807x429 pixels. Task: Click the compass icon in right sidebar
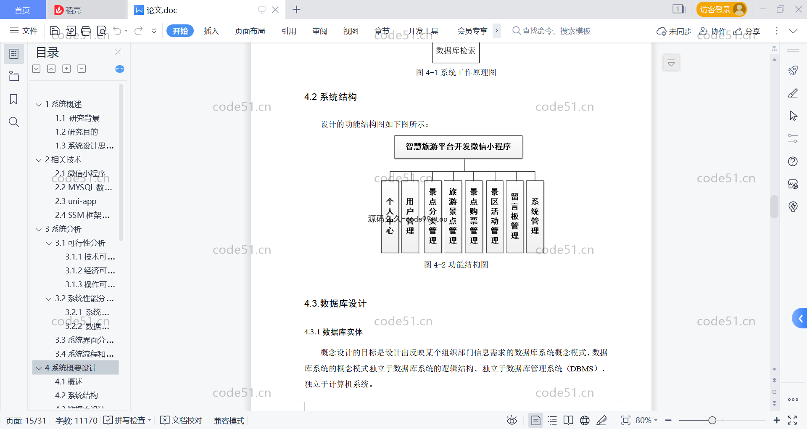point(793,207)
